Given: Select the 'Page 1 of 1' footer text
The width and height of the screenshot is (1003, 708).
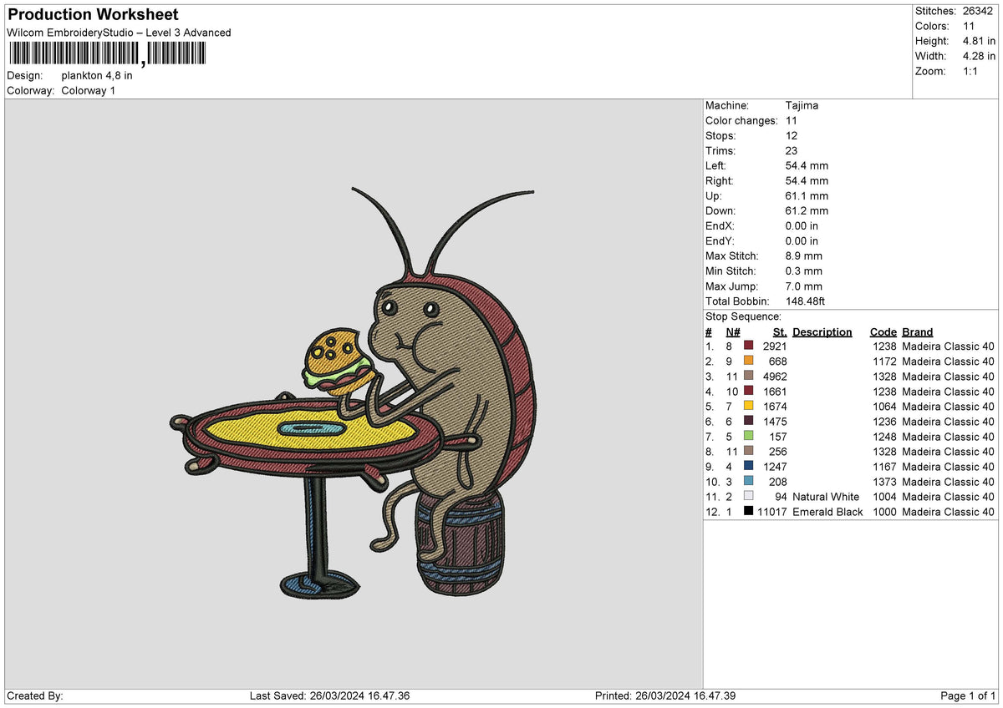Looking at the screenshot, I should (x=968, y=695).
